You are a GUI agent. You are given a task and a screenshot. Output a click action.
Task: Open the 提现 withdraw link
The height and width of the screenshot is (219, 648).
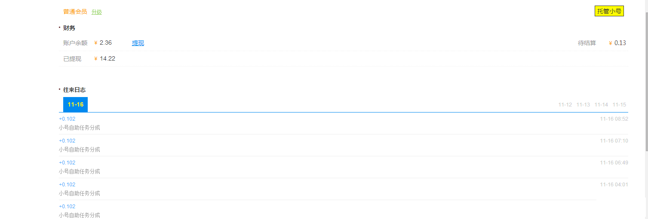138,43
